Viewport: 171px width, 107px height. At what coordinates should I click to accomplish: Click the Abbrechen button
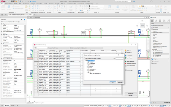pyautogui.click(x=120, y=82)
